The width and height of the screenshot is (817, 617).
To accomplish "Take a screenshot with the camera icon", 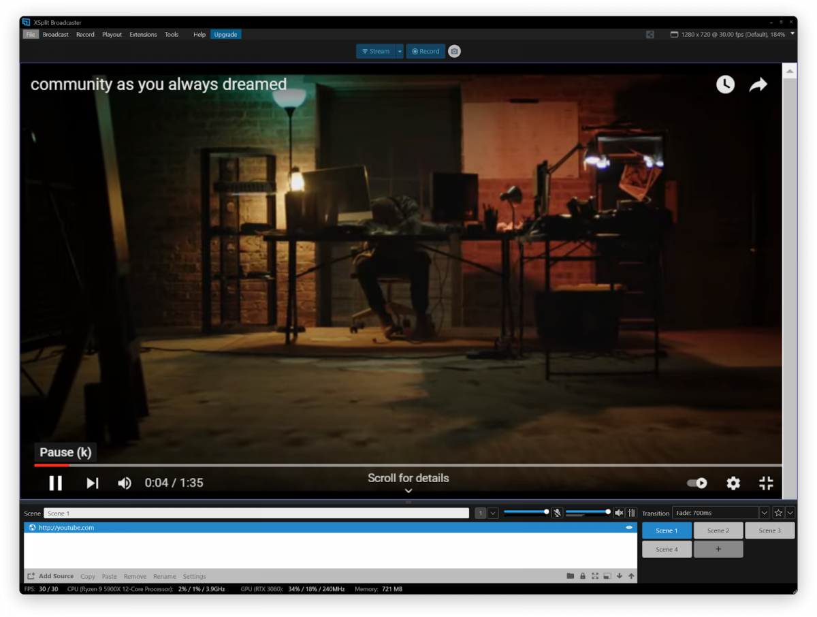I will pyautogui.click(x=454, y=51).
